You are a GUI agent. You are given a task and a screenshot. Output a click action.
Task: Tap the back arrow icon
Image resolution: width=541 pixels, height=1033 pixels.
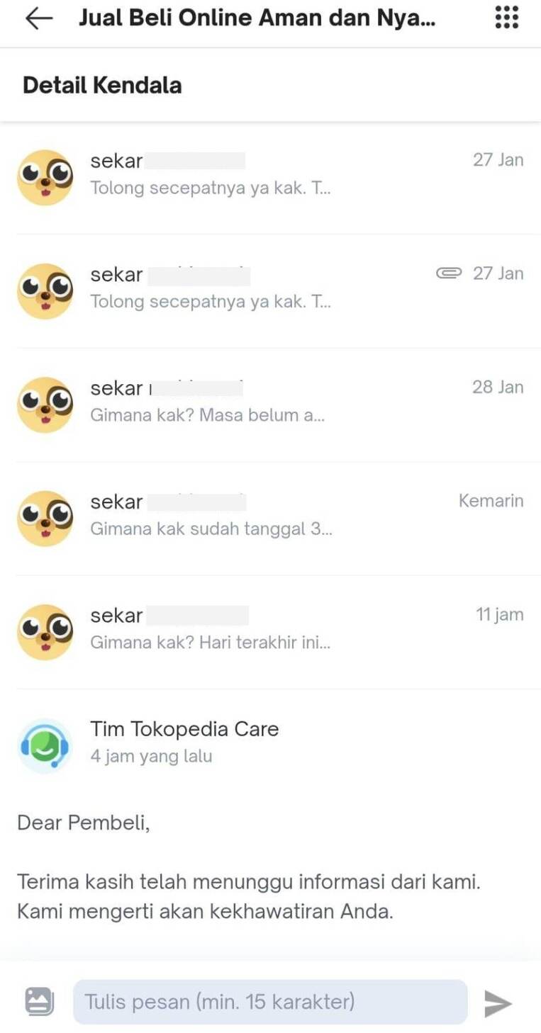[x=39, y=19]
